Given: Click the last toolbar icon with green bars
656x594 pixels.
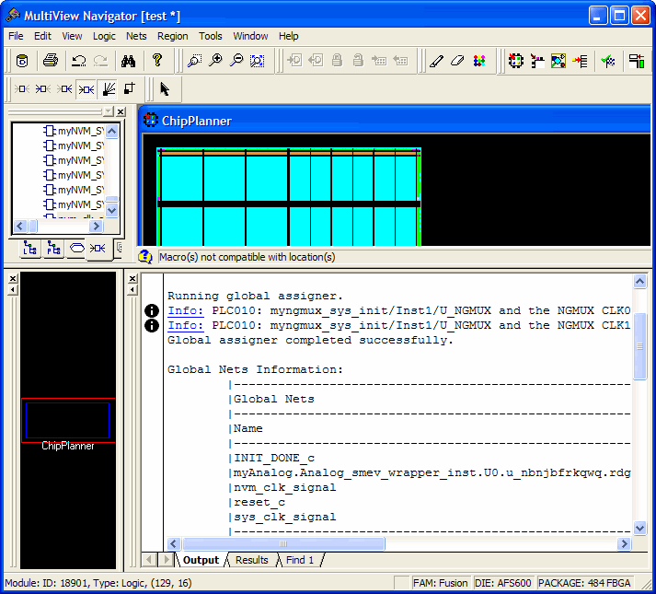Looking at the screenshot, I should coord(637,61).
